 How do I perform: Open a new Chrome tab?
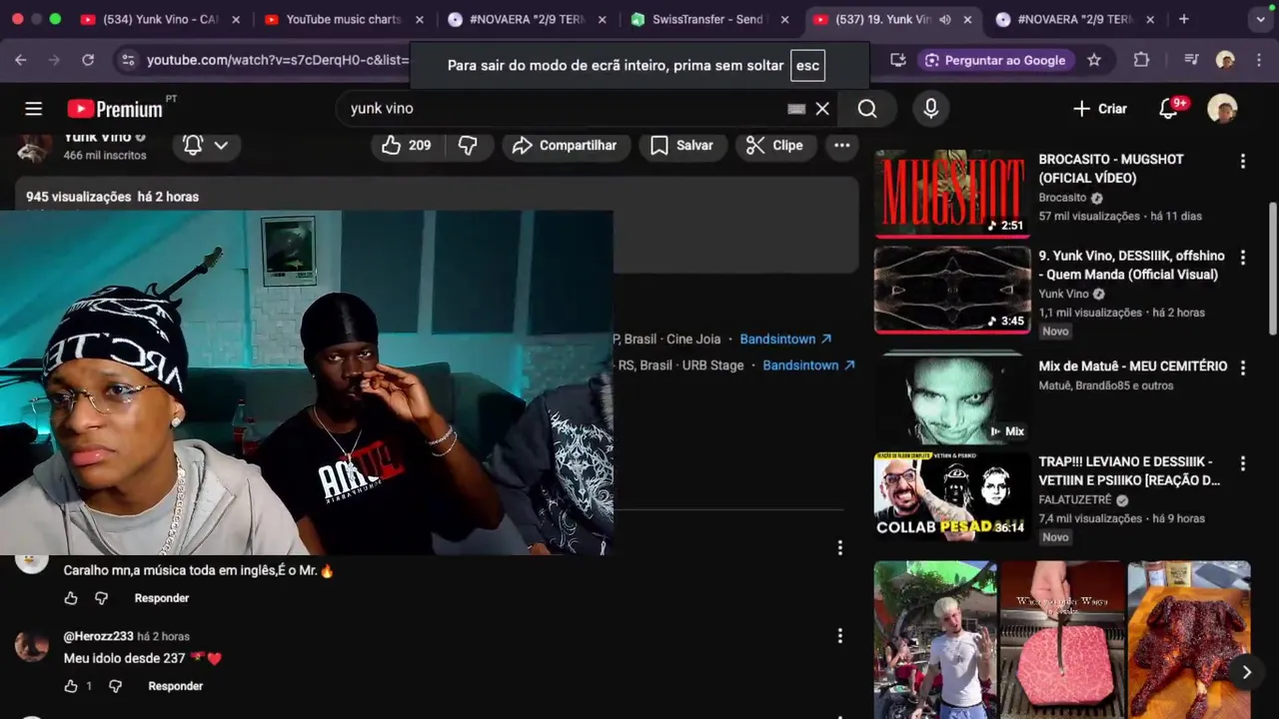tap(1183, 19)
